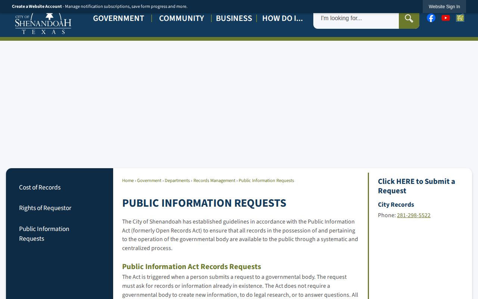Open the Facebook page icon
478x299 pixels.
(x=431, y=18)
